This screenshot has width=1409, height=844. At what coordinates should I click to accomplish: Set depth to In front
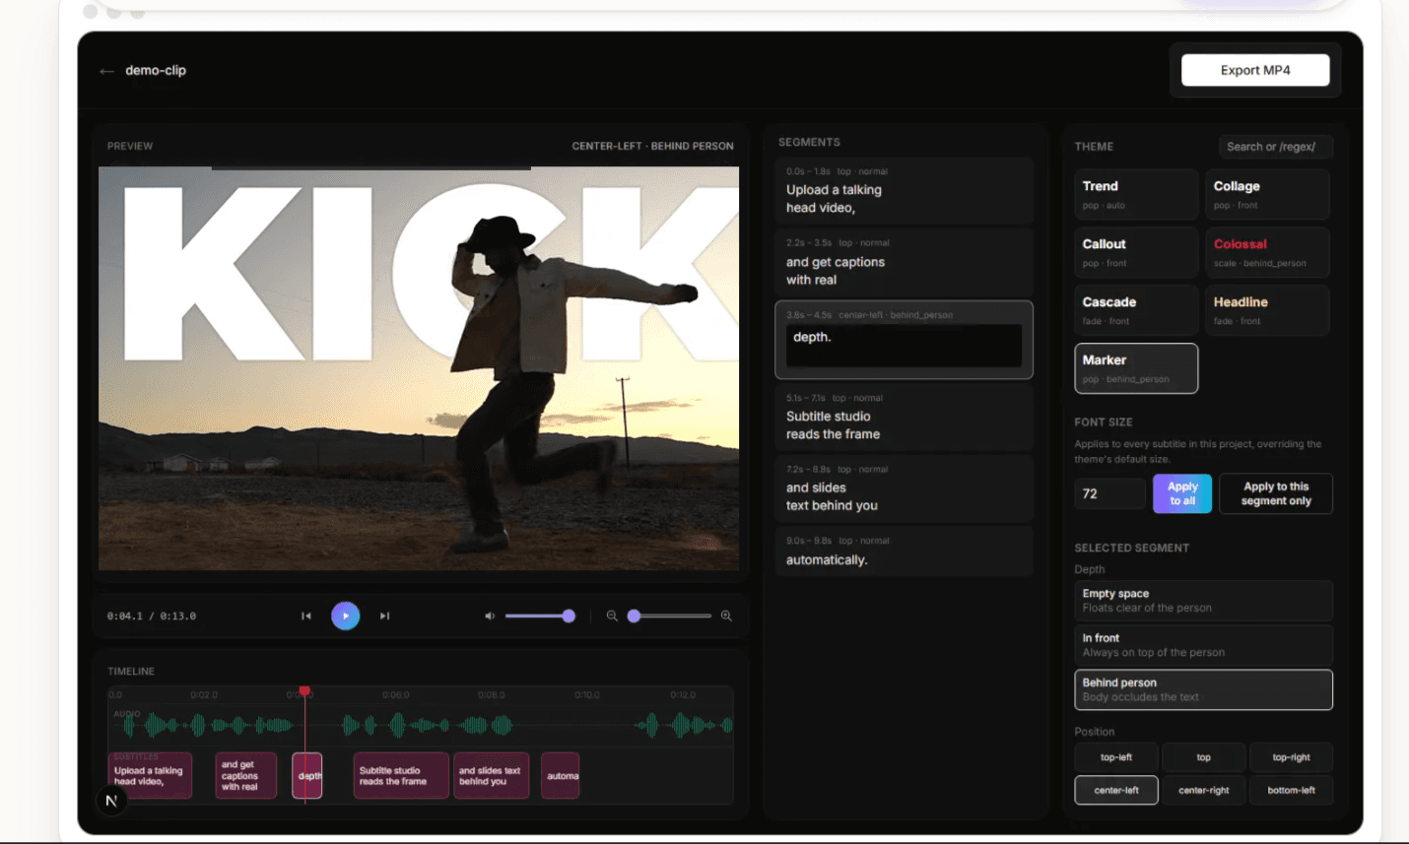[1203, 645]
